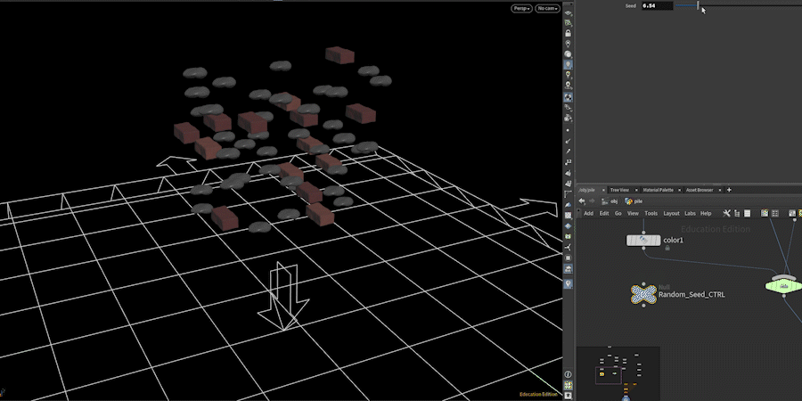The image size is (802, 401).
Task: Click the list view icon in network toolbar
Action: (x=748, y=213)
